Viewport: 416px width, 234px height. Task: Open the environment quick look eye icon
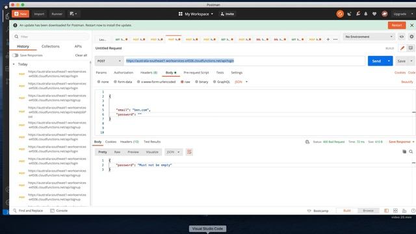click(x=402, y=36)
